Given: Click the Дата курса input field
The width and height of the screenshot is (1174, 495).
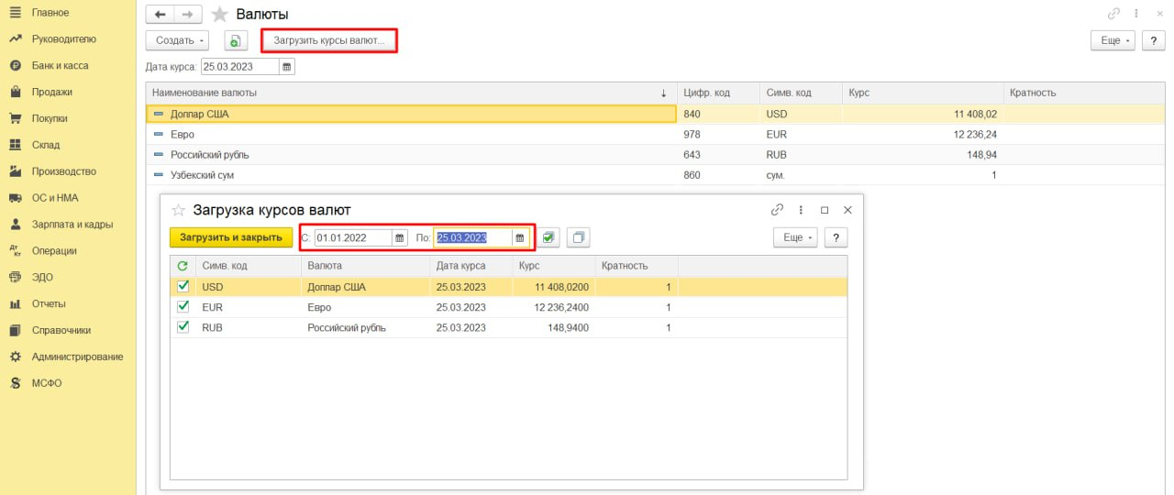Looking at the screenshot, I should (x=240, y=67).
